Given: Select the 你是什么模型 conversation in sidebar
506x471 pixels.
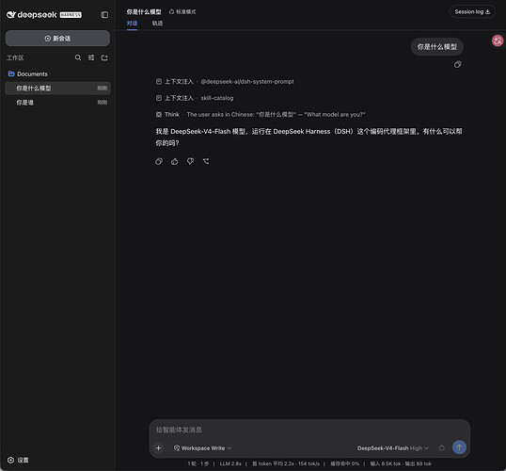Looking at the screenshot, I should point(57,89).
